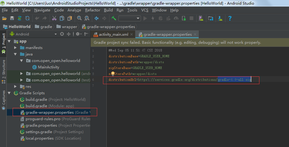The image size is (289, 147).
Task: Switch to activity_main.xml tab
Action: point(114,35)
